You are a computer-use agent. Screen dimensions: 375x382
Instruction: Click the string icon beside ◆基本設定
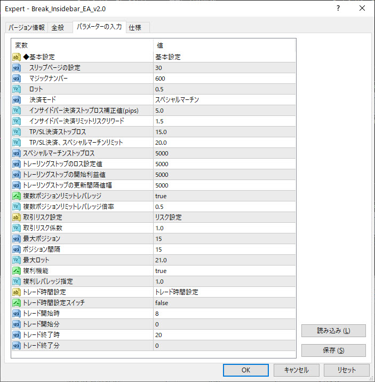tap(17, 57)
